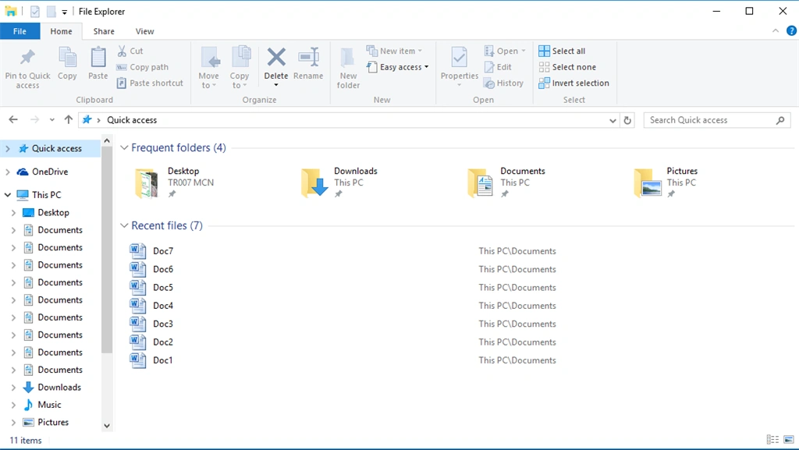Click the New folder icon
This screenshot has width=799, height=450.
tap(347, 57)
